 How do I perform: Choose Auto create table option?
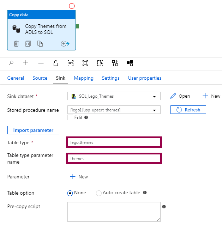click(99, 193)
